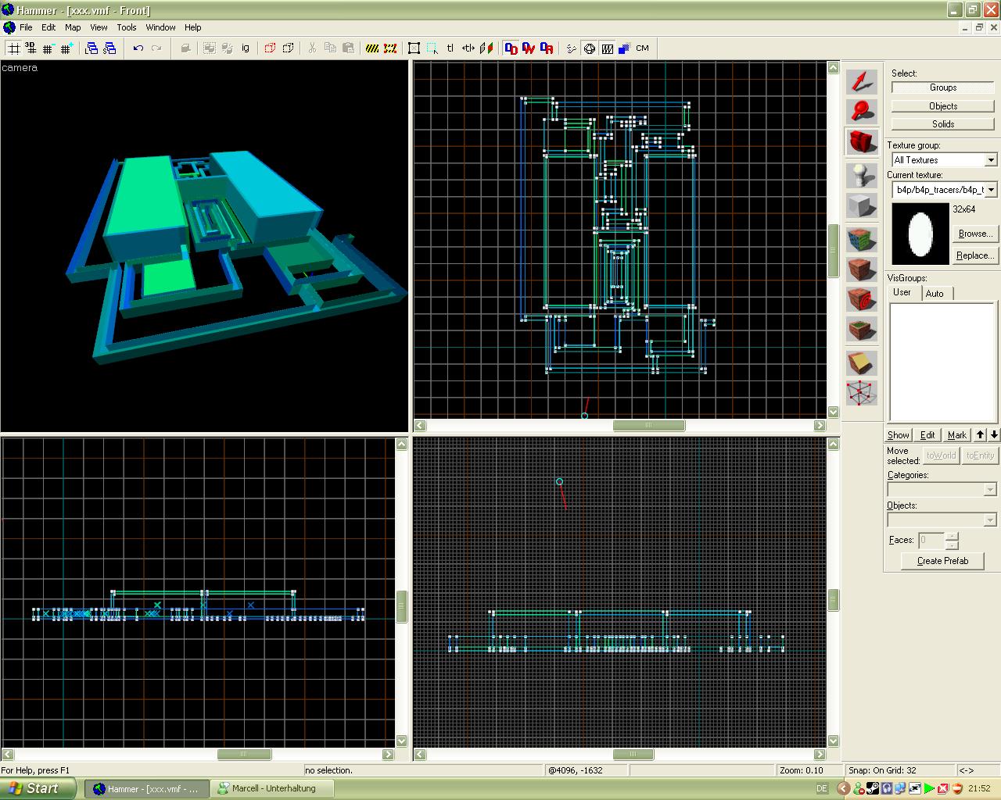Toggle select-by-handles icon
The width and height of the screenshot is (1001, 800).
pyautogui.click(x=432, y=48)
